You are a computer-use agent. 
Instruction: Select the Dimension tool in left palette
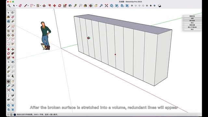13,68
